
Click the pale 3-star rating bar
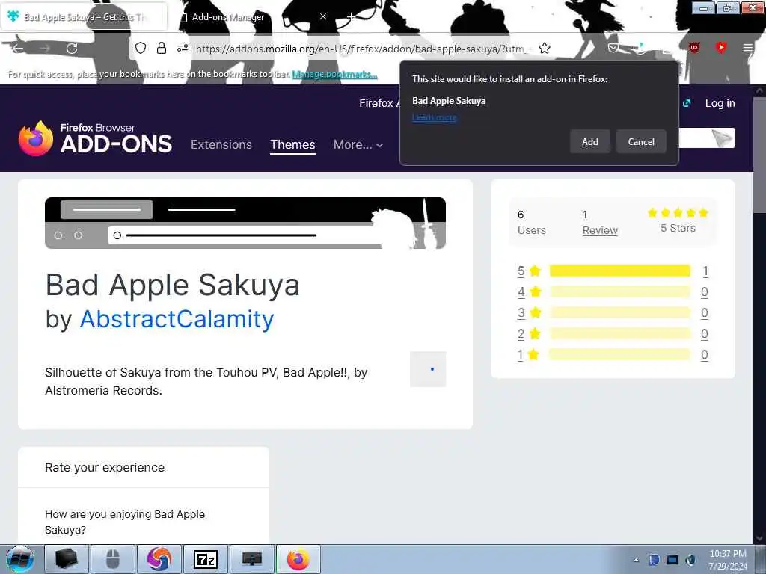click(620, 313)
